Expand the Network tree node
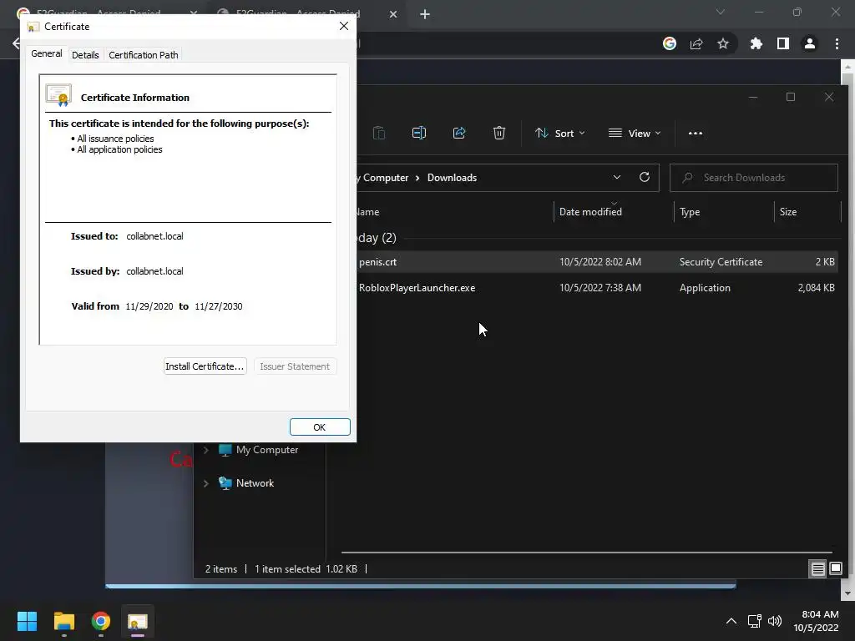This screenshot has width=855, height=641. point(206,483)
